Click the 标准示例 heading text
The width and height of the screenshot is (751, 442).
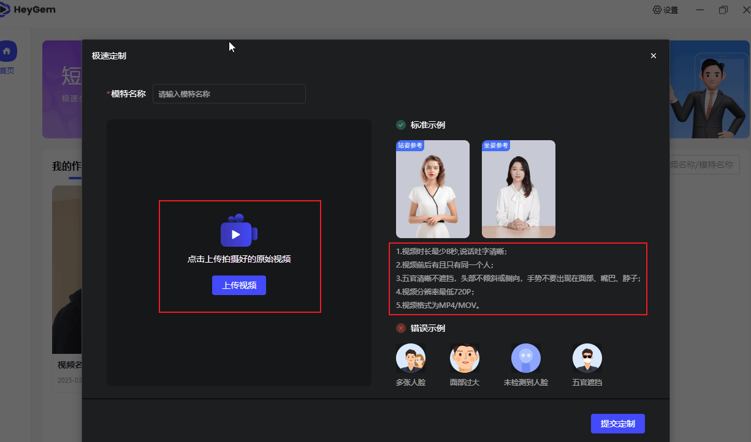coord(428,125)
